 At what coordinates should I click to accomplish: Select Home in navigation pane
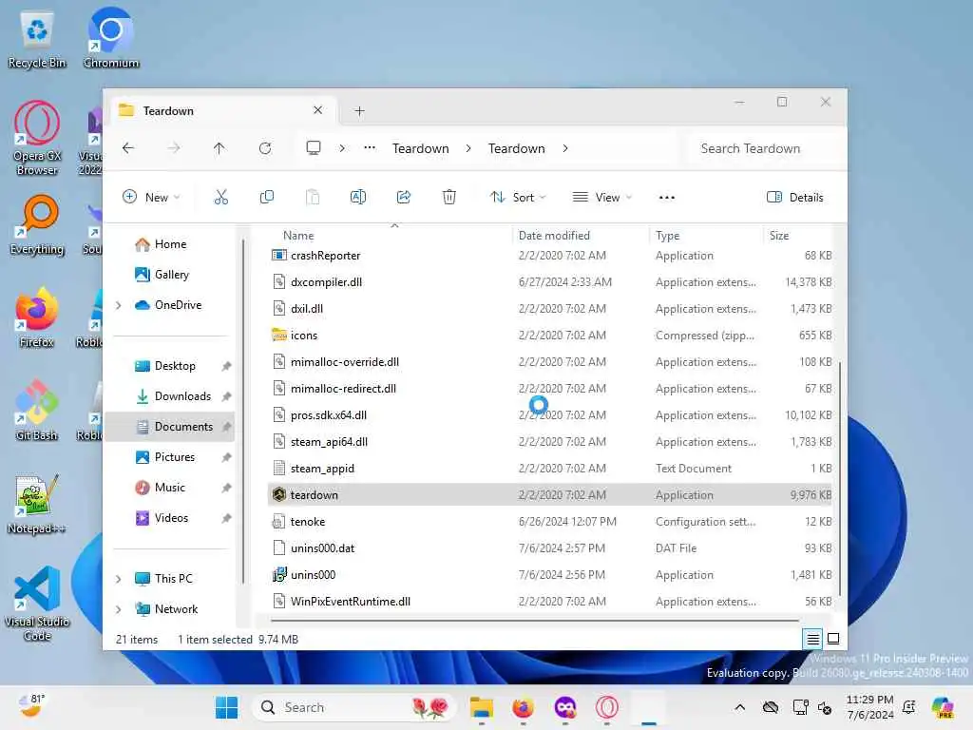[x=170, y=244]
